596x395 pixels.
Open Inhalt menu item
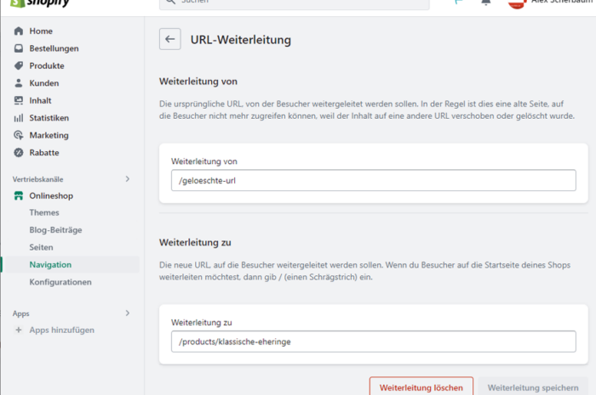click(40, 100)
